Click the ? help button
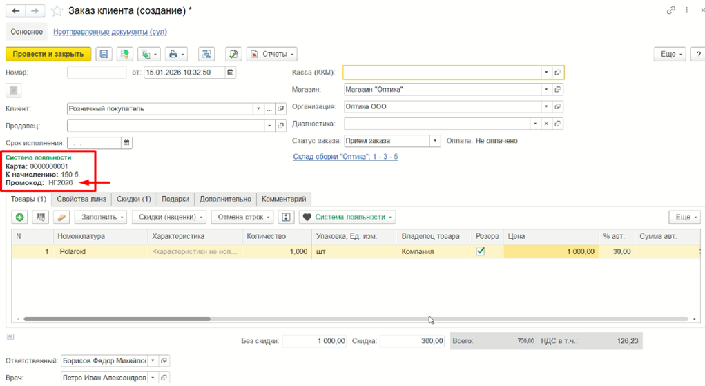Image resolution: width=705 pixels, height=386 pixels. (698, 54)
